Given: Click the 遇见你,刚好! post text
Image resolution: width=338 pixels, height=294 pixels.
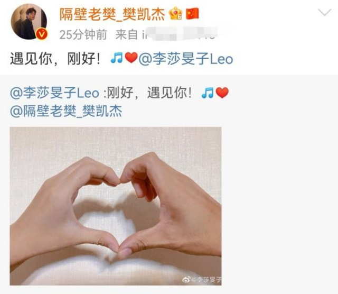Looking at the screenshot, I should click(x=55, y=59).
